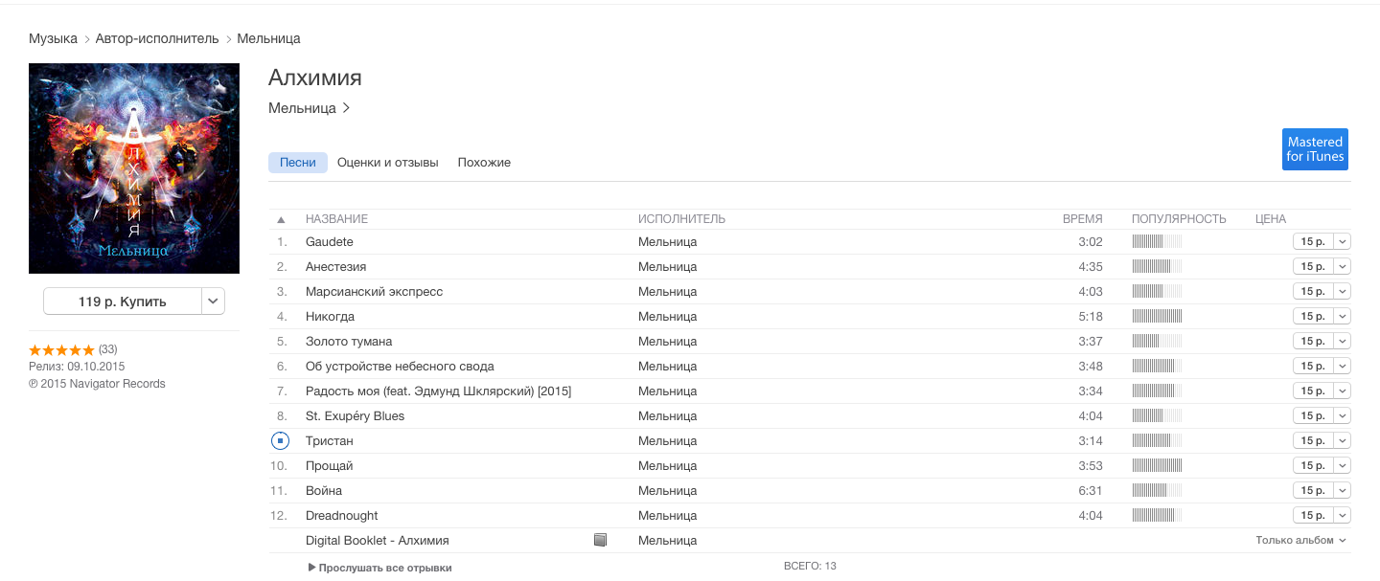
Task: Select the track Радость моя (feat. Эдмунд Шклярский)
Action: point(438,391)
